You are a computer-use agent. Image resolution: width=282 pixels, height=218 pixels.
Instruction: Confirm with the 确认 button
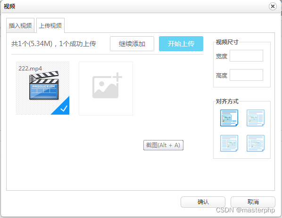(203, 202)
